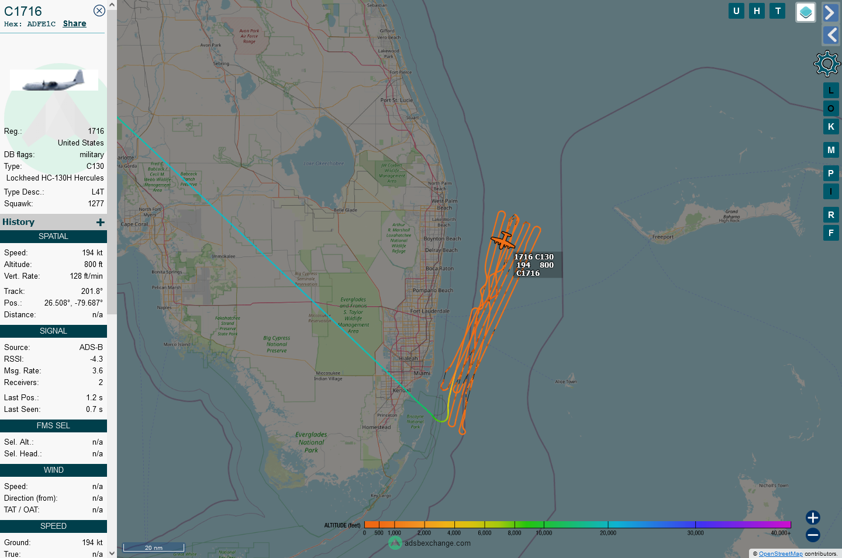Click the FMS SEL section header

(53, 426)
